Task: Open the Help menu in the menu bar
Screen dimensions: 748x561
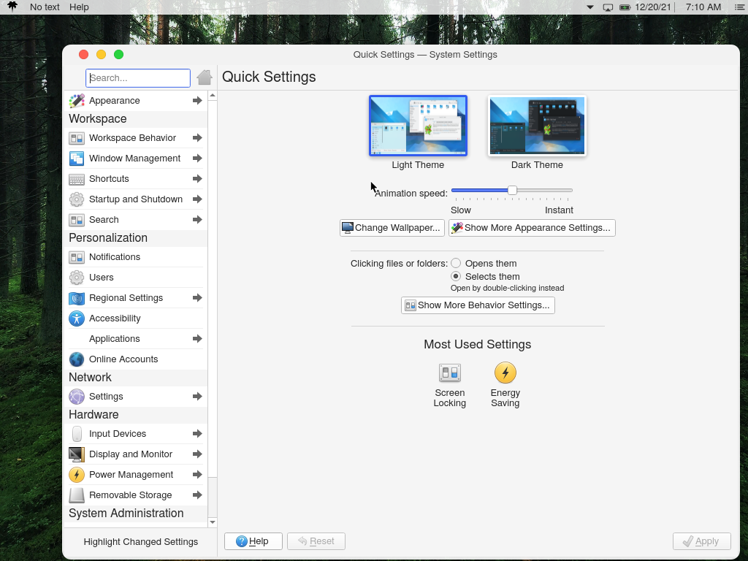Action: pyautogui.click(x=79, y=7)
